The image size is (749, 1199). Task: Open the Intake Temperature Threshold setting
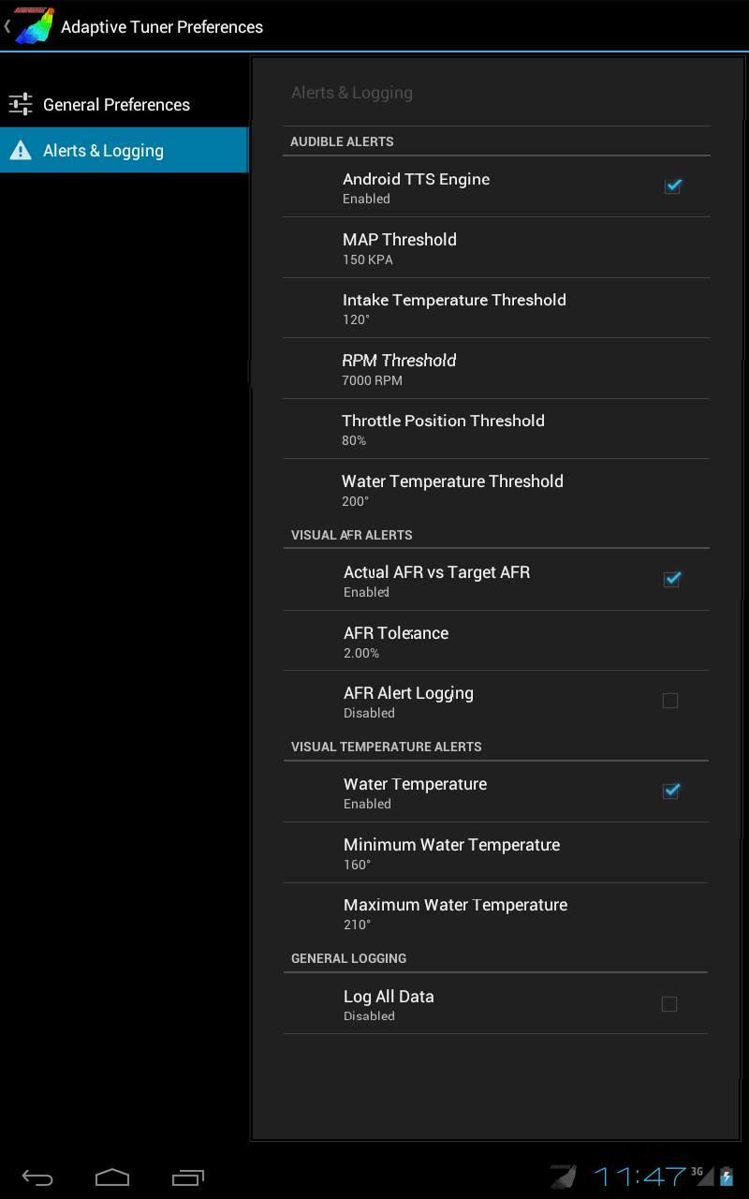tap(496, 308)
